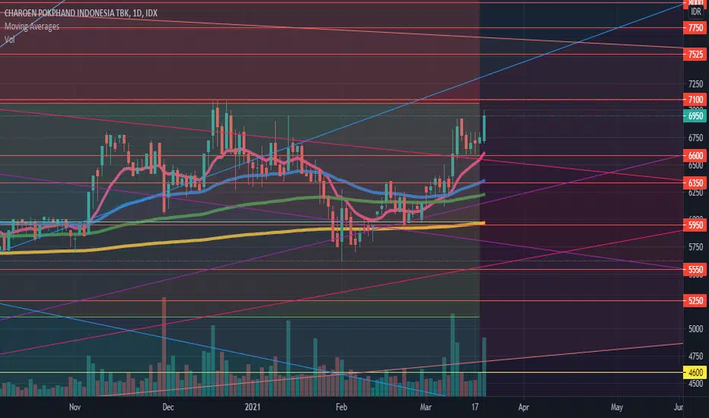Click the Mar date on time axis

425,407
